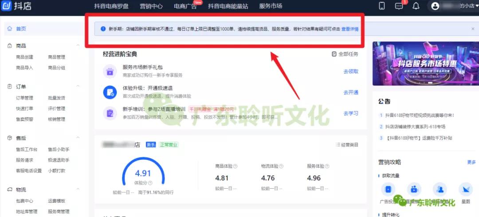The height and width of the screenshot is (217, 479).
Task: Open 商品管理 in sidebar
Action: [56, 57]
